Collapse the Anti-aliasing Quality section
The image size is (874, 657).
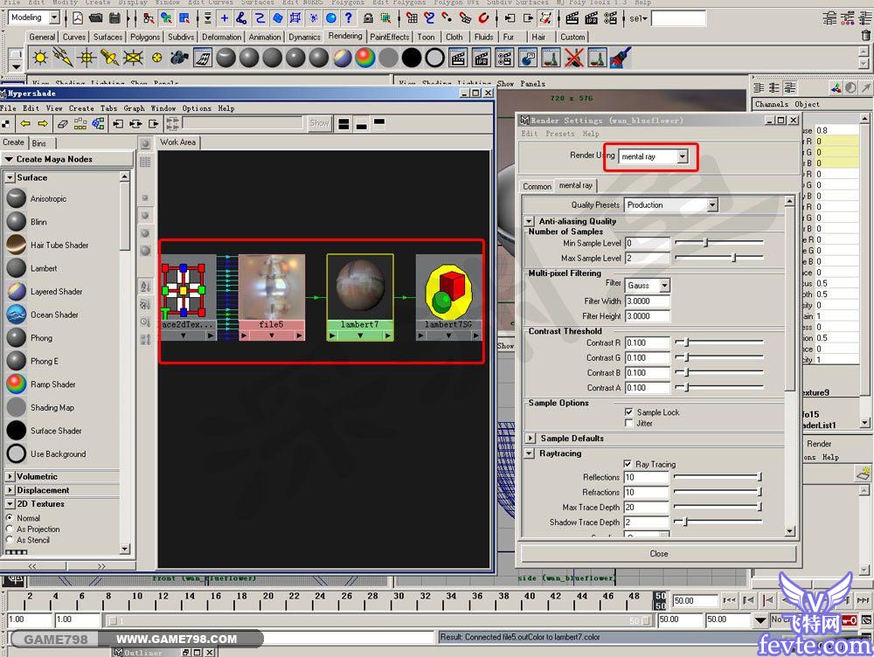point(529,221)
